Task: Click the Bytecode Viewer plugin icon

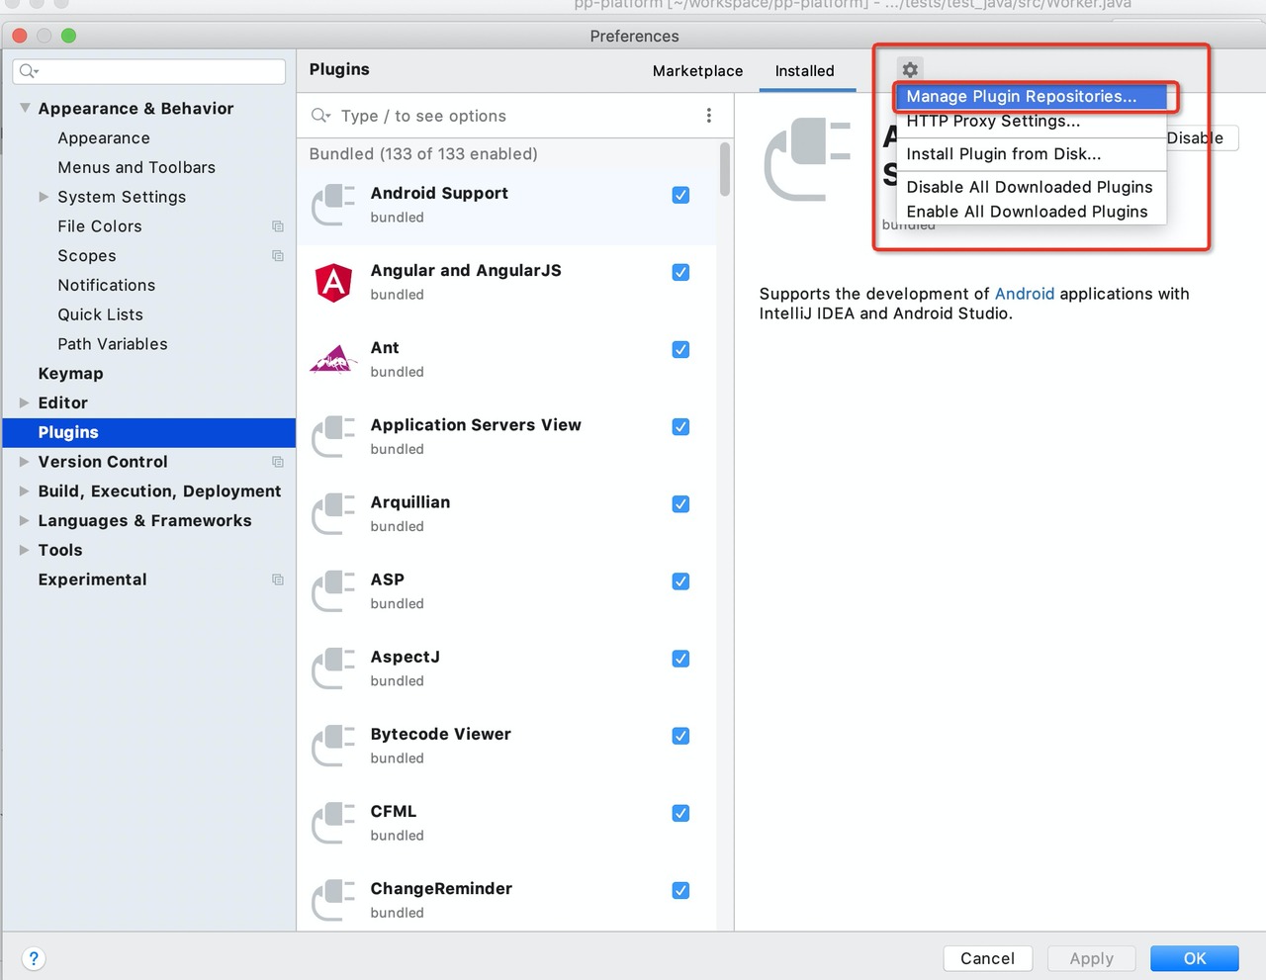Action: click(x=334, y=746)
